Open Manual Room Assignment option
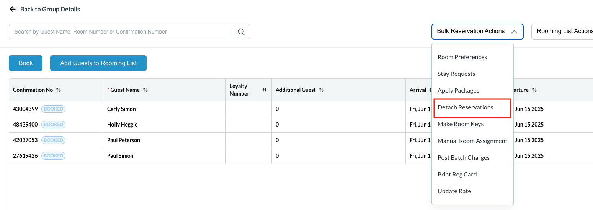 coord(472,141)
